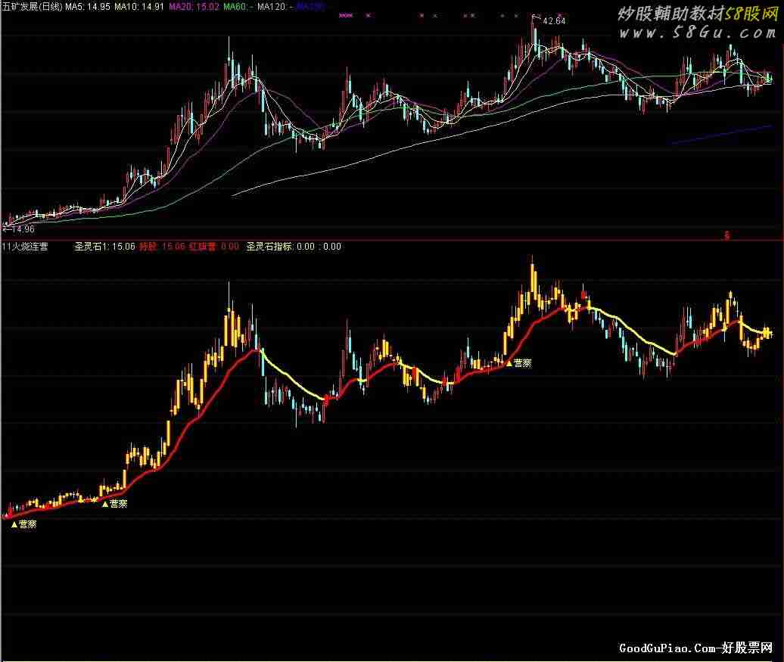Screen dimensions: 784x662
Task: Click the second 营寨 triangle marker
Action: 114,504
